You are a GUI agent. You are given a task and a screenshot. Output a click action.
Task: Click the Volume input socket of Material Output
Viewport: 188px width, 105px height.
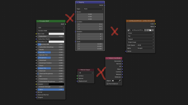pos(77,78)
